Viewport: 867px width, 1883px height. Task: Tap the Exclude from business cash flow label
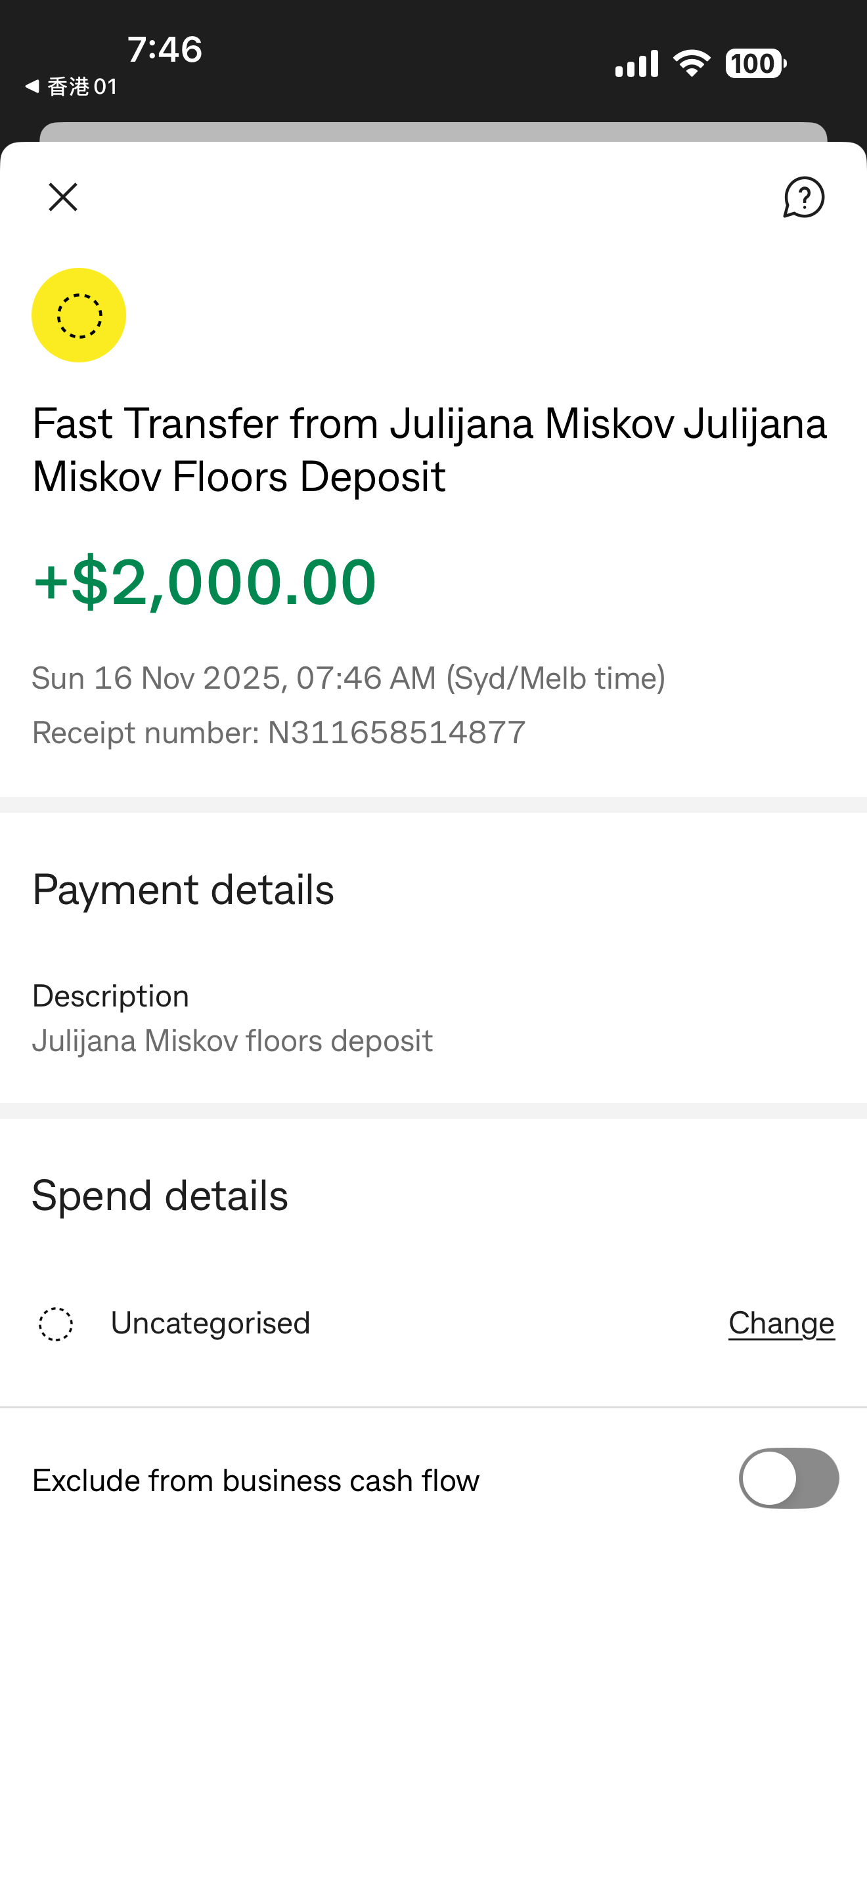256,1481
